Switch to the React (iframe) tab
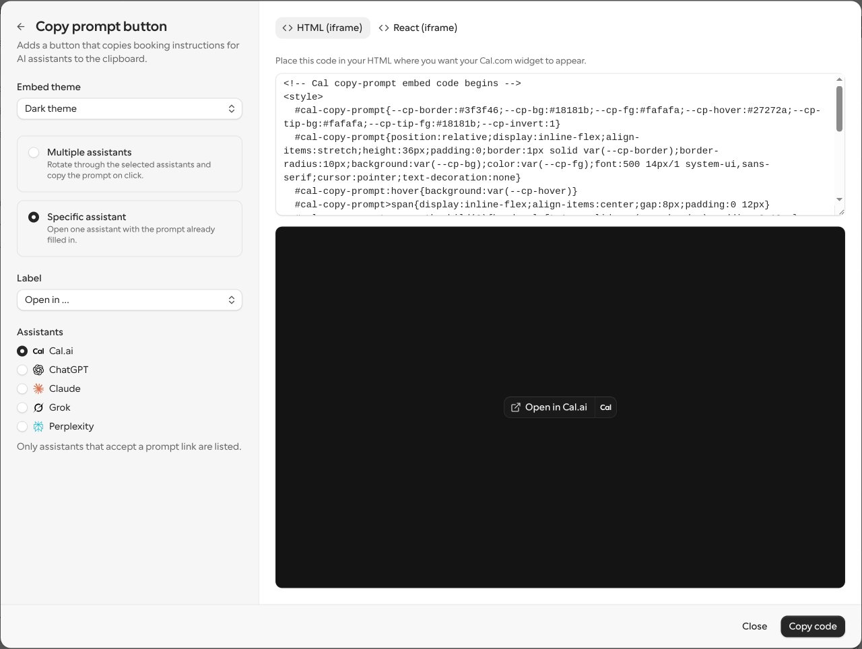862x649 pixels. [418, 28]
